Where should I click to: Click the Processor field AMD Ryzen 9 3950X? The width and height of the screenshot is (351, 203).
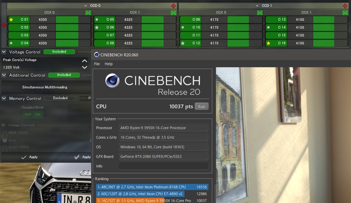click(x=164, y=128)
